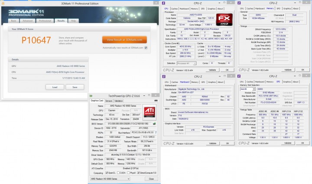Click the Save button in 3DMark details
312x184 pixels.
tap(75, 87)
